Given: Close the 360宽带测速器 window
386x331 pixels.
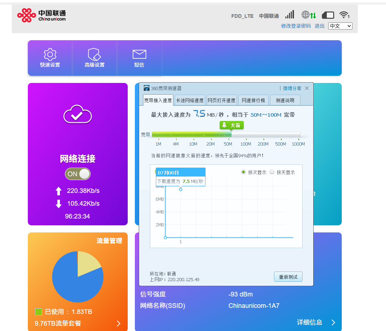Looking at the screenshot, I should tap(307, 88).
